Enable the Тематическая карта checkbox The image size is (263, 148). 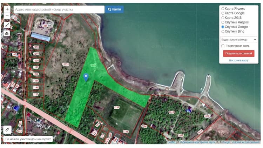[223, 46]
